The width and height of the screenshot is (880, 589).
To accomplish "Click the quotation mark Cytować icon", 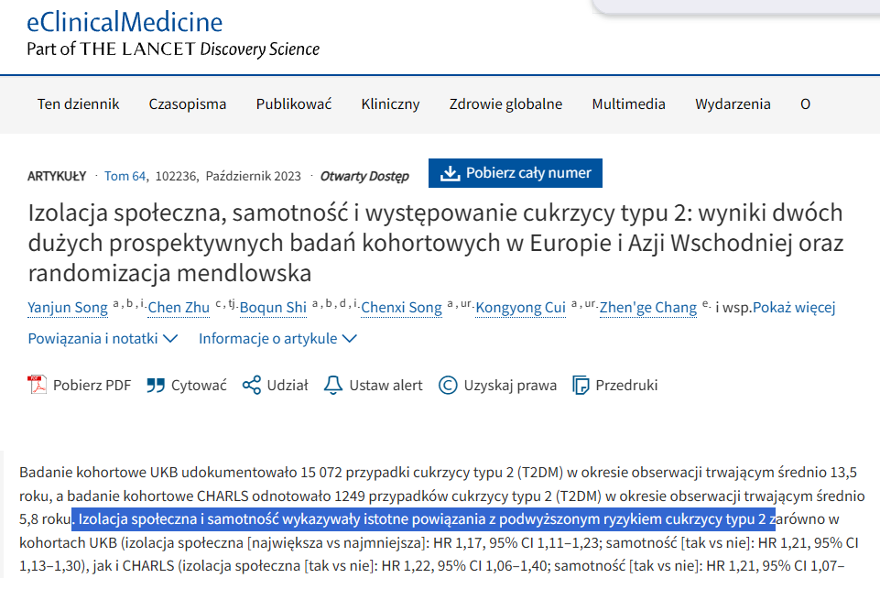I will coord(156,385).
